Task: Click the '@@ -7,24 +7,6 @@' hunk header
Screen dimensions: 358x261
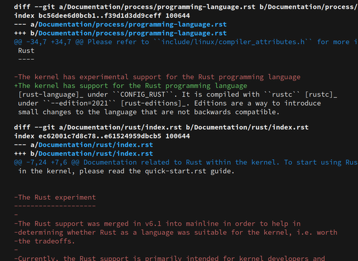Action: tap(186, 162)
